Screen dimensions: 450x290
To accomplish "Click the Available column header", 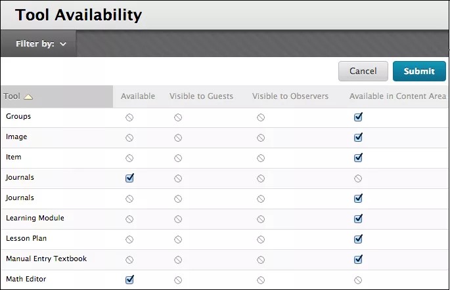I will pyautogui.click(x=138, y=96).
